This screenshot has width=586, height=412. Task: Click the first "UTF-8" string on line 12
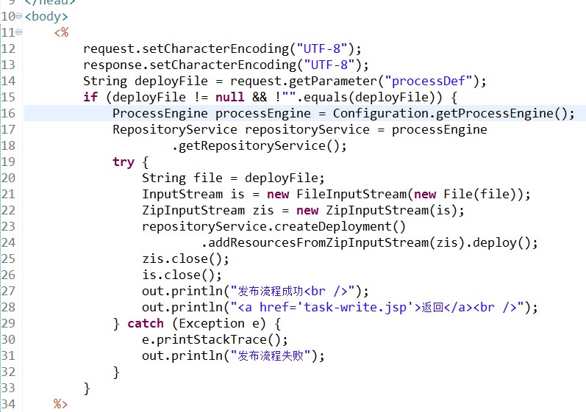click(322, 48)
